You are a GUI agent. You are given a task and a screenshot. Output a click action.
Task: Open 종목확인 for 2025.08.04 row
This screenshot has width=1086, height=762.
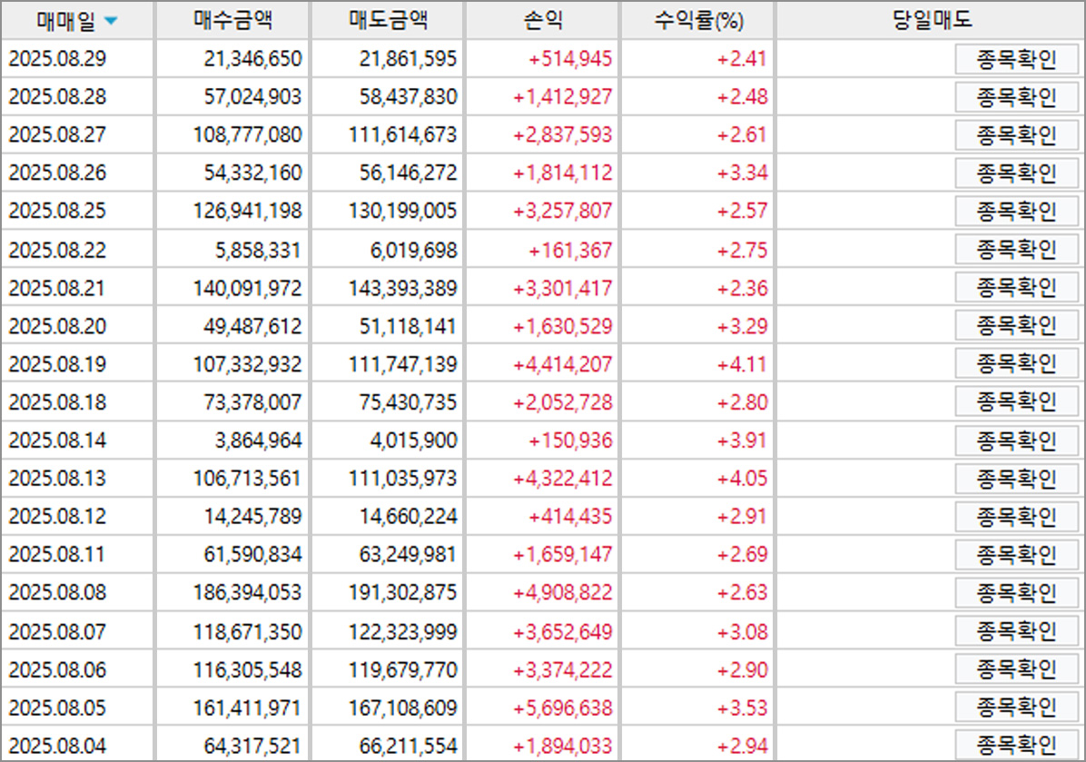pyautogui.click(x=1016, y=746)
